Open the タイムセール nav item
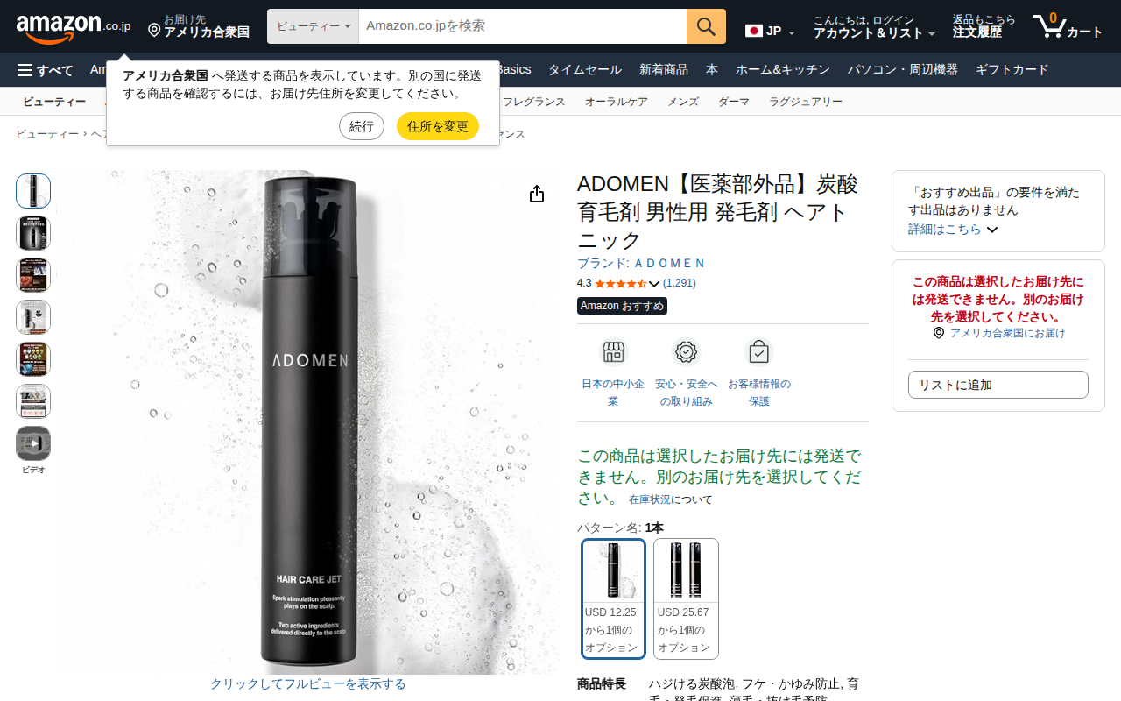 pos(585,70)
